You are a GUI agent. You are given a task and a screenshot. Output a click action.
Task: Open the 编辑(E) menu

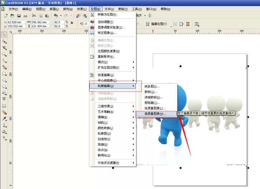pos(27,9)
